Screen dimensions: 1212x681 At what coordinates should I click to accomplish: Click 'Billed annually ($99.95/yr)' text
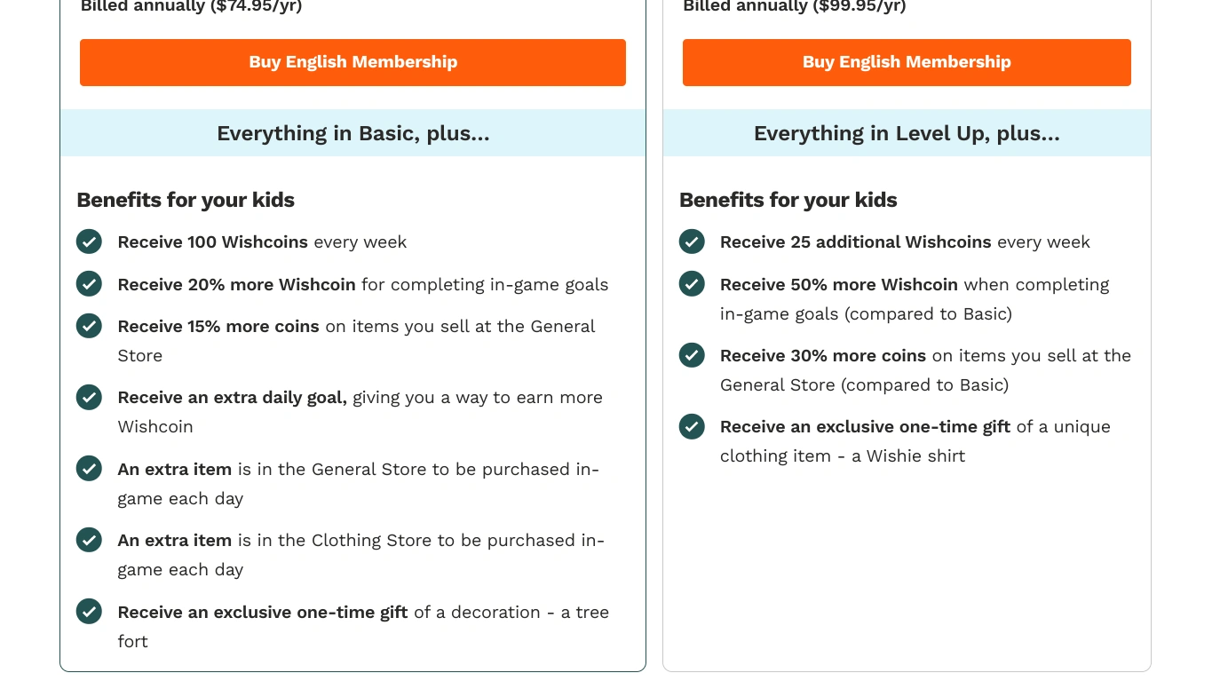click(794, 7)
